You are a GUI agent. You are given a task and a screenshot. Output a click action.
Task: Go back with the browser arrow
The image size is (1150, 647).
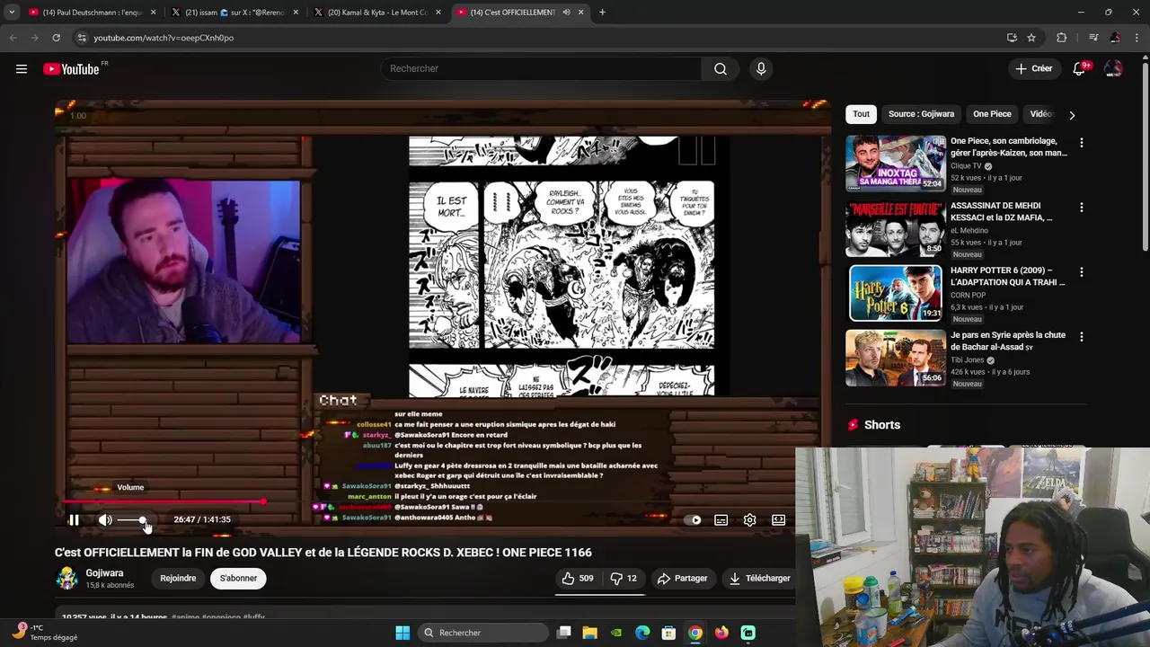coord(13,38)
